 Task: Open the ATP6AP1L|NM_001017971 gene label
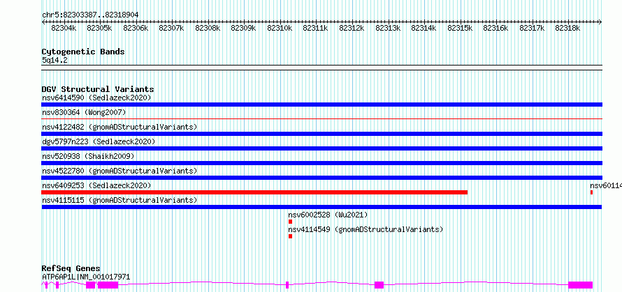pos(86,277)
